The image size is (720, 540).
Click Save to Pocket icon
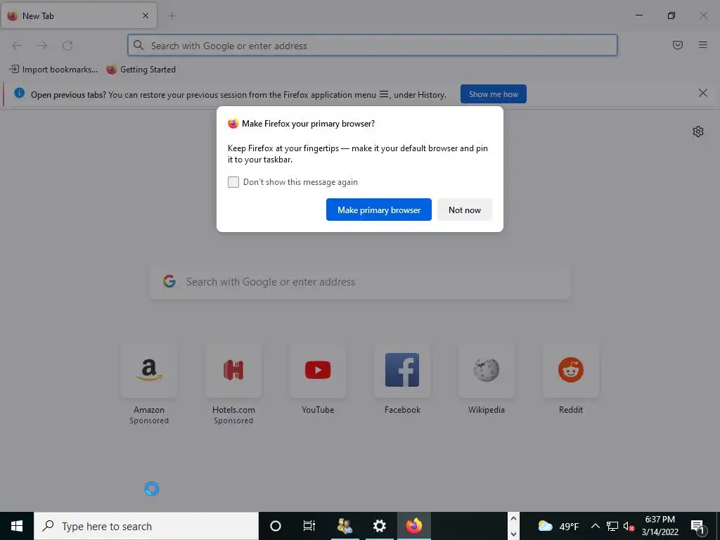tap(677, 45)
